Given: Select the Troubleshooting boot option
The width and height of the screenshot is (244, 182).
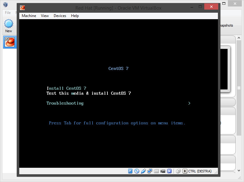Looking at the screenshot, I should coord(65,103).
